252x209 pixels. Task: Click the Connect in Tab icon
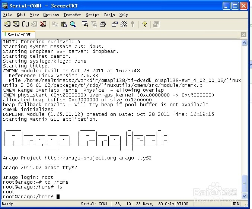coord(25,24)
